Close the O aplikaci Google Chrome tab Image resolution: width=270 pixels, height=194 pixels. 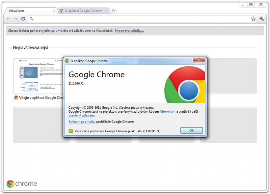(106, 11)
